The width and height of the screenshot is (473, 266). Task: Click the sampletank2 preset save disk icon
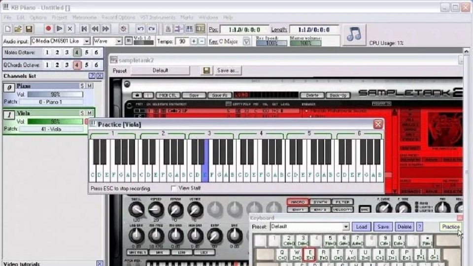(x=206, y=70)
